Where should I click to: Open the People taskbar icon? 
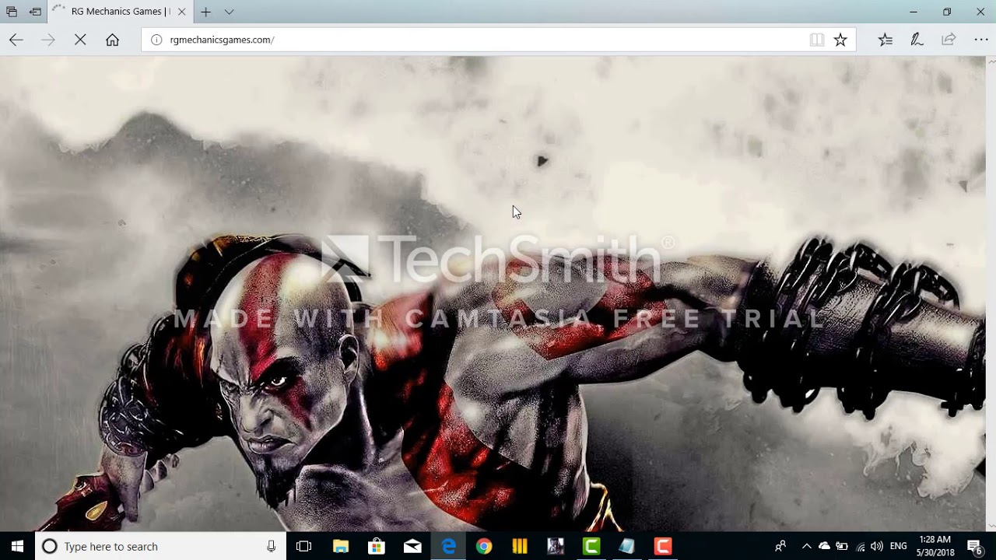[x=780, y=546]
